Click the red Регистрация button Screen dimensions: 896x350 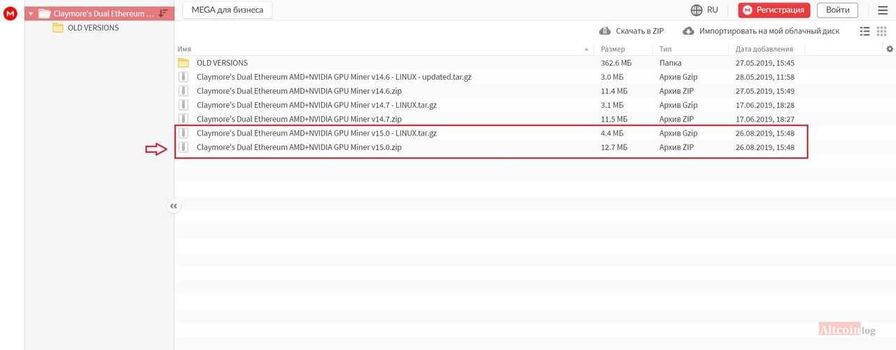[x=774, y=10]
